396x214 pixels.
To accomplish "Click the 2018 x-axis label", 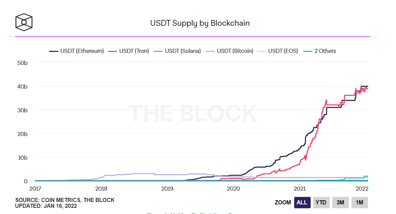I will (x=101, y=188).
